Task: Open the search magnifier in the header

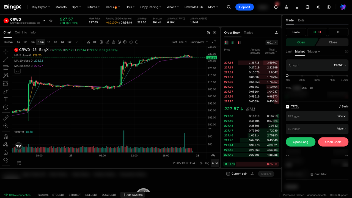Action: 229,7
